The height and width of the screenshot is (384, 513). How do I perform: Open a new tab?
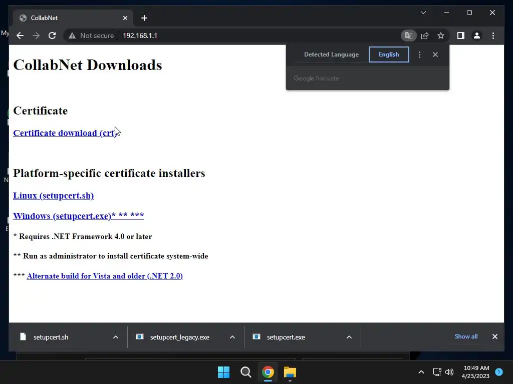[144, 18]
